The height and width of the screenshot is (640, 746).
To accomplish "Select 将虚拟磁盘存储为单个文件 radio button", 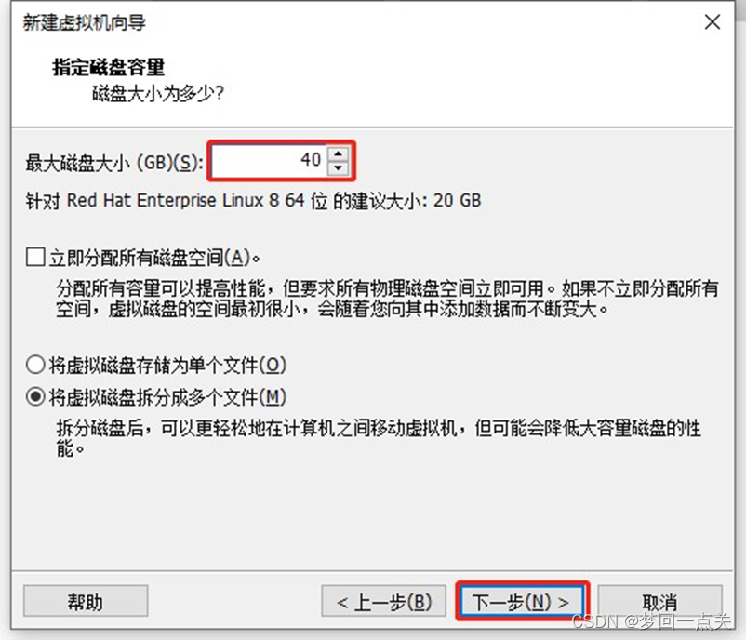I will 35,365.
